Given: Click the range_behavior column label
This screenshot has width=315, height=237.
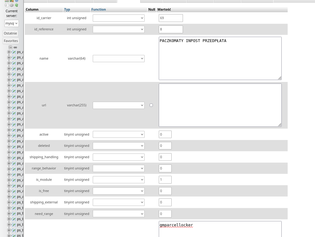Looking at the screenshot, I should [44, 168].
